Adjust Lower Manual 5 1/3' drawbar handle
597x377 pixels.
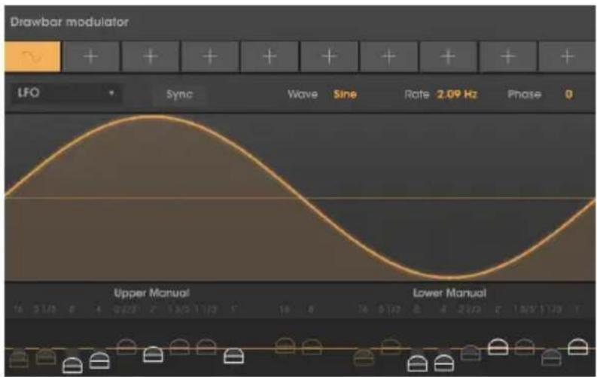click(x=391, y=346)
